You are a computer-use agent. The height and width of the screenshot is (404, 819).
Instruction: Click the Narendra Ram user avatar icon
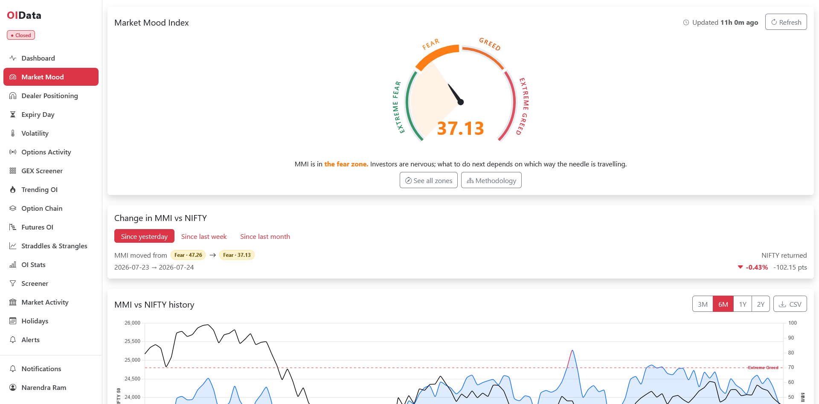(x=13, y=387)
